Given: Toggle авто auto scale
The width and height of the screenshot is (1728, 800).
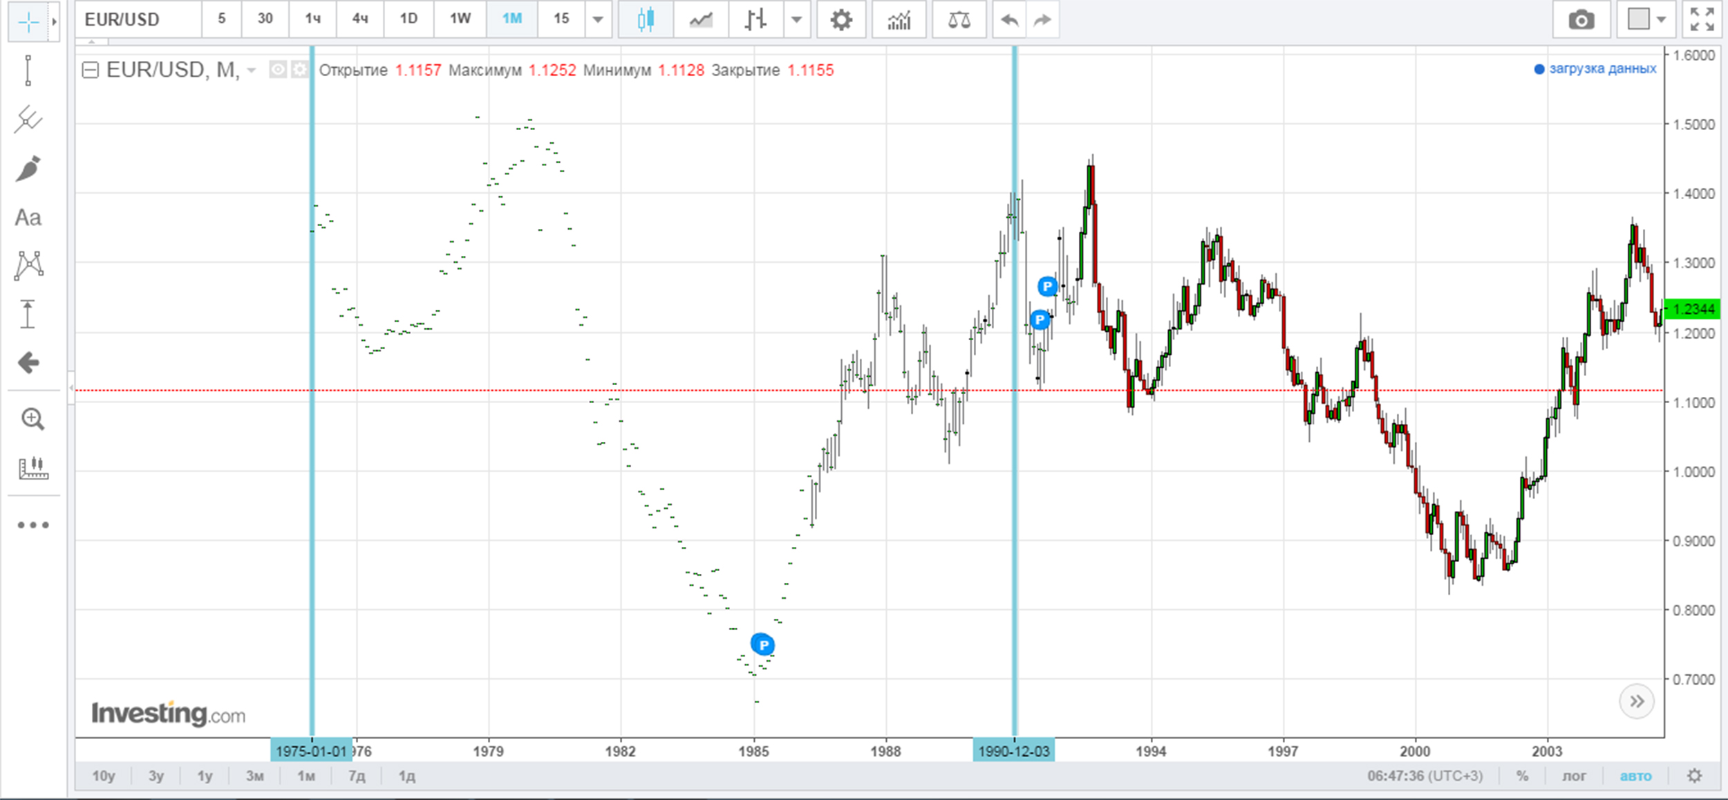Looking at the screenshot, I should (x=1635, y=776).
